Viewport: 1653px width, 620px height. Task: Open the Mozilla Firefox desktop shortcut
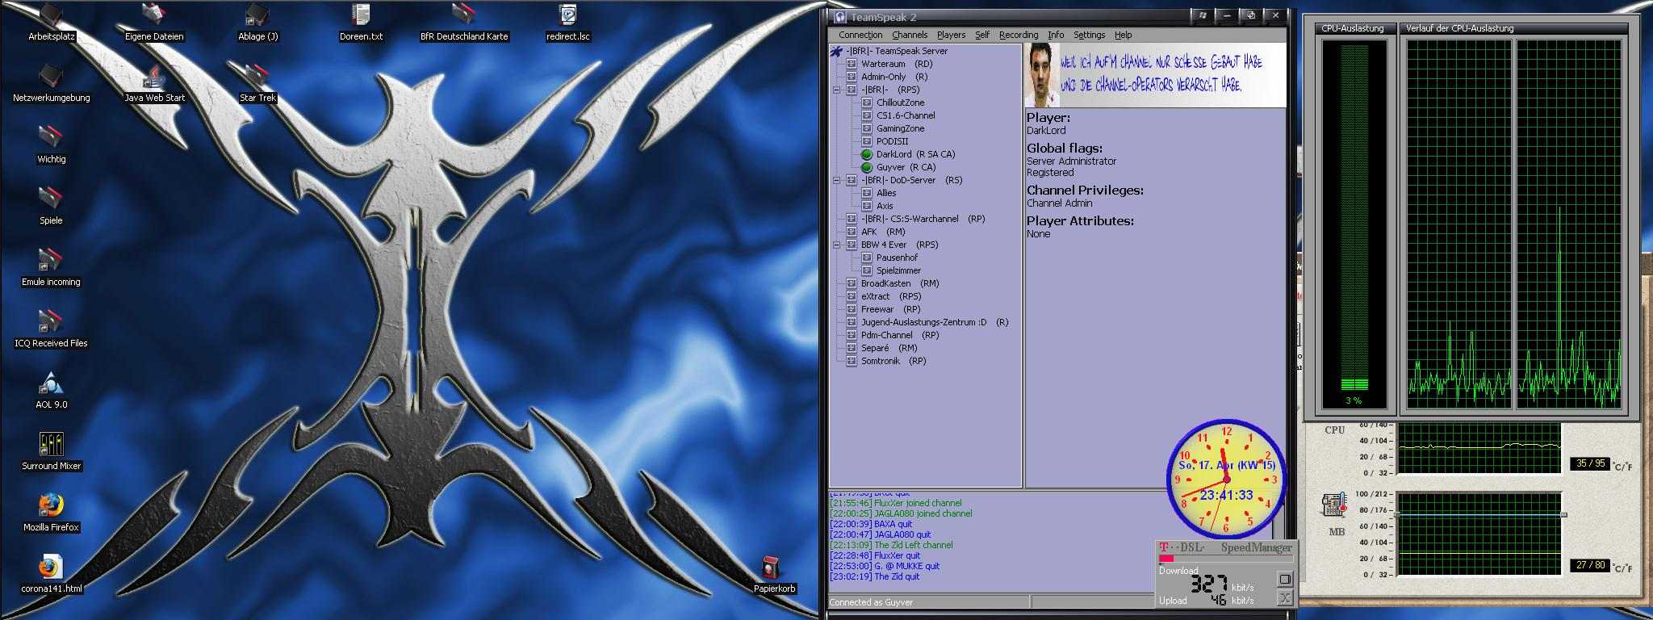point(51,507)
